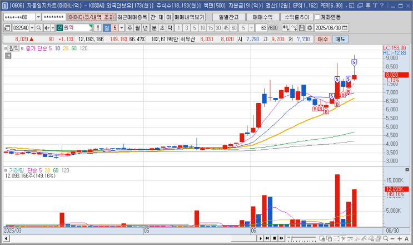Click the pink 매수 buy button
This screenshot has height=245, width=413.
322,39
